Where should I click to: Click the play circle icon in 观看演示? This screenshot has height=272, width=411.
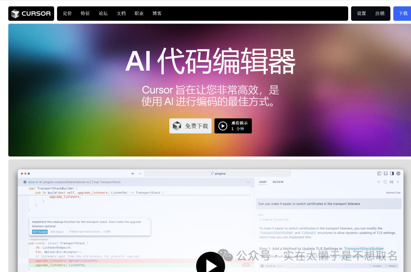tap(223, 126)
